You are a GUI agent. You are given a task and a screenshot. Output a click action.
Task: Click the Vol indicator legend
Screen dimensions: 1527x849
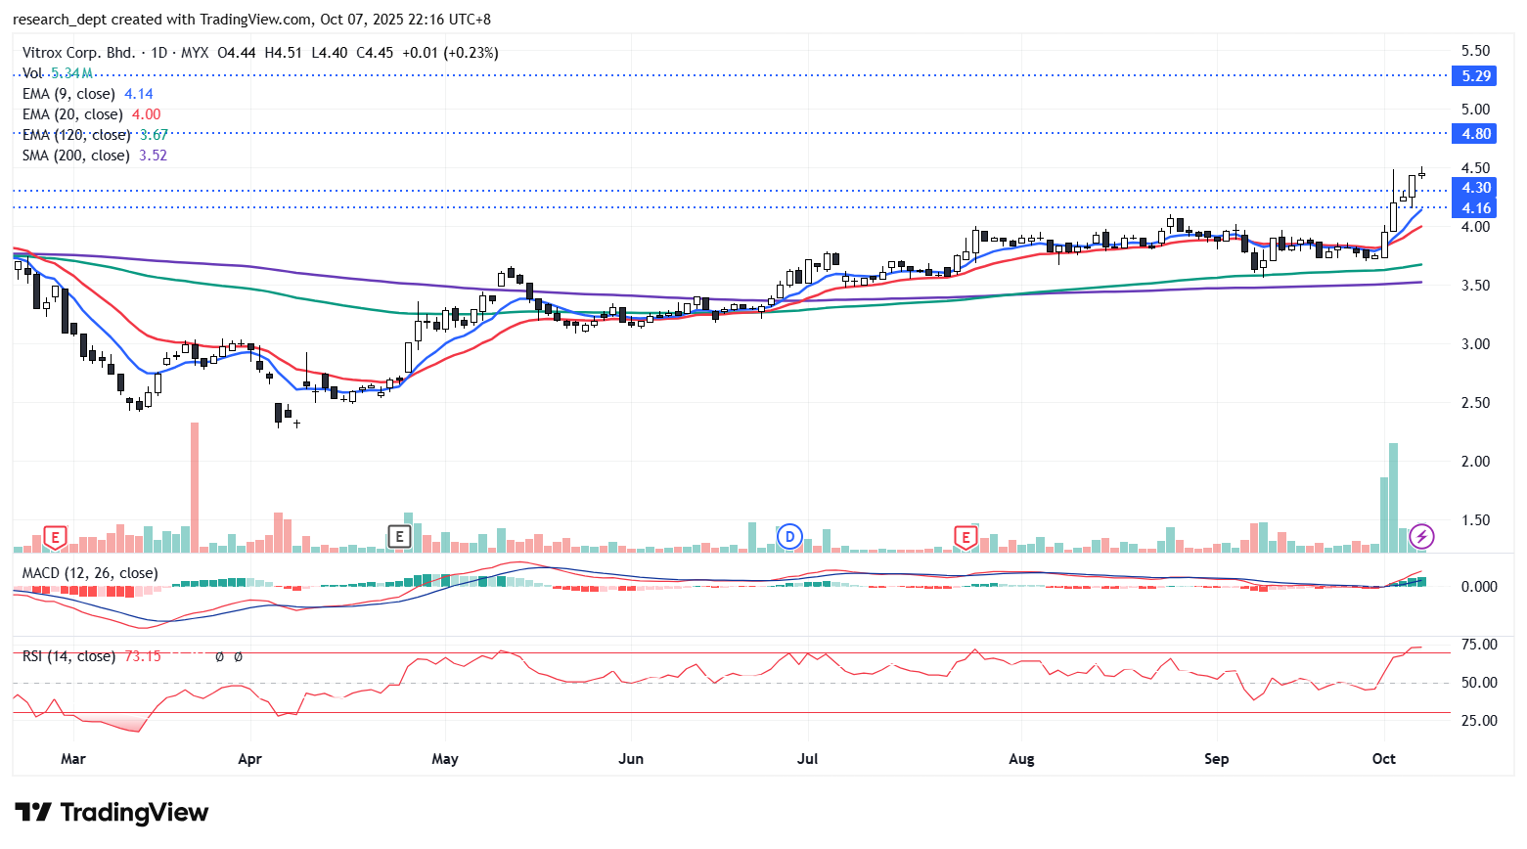point(32,73)
